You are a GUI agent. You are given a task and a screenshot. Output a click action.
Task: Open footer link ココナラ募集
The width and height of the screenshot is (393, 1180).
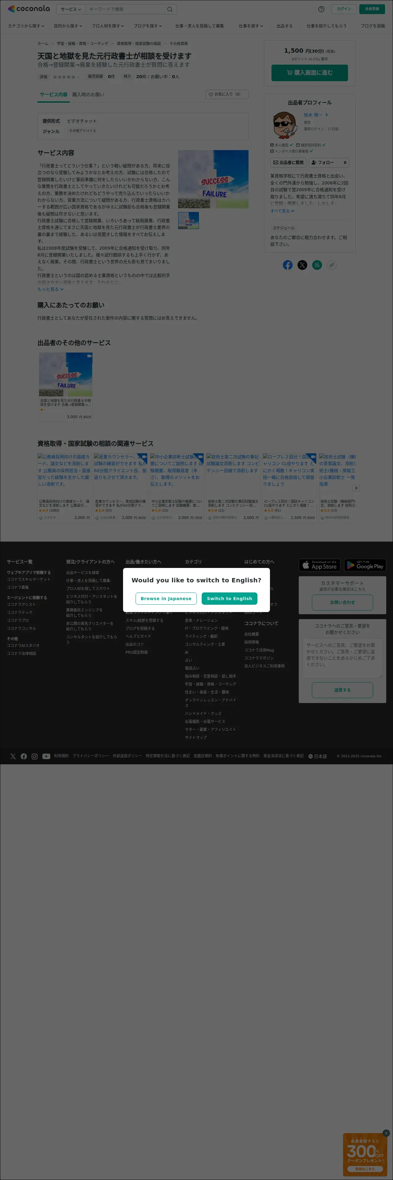click(18, 587)
